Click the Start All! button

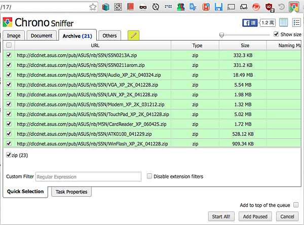221,216
